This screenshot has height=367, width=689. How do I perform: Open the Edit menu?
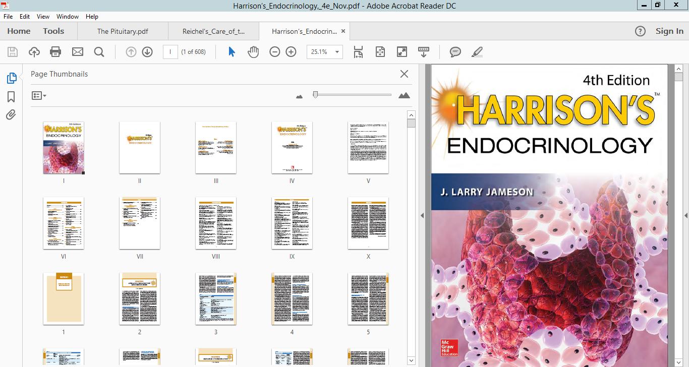tap(25, 17)
